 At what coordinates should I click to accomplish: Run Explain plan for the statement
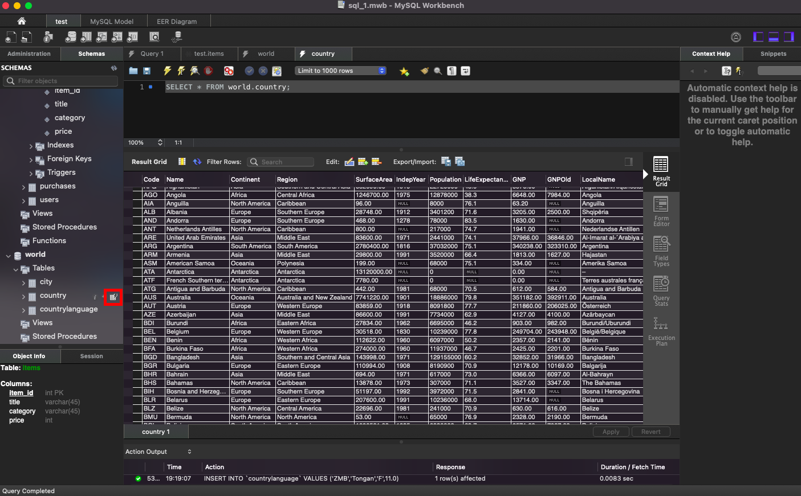(x=195, y=71)
